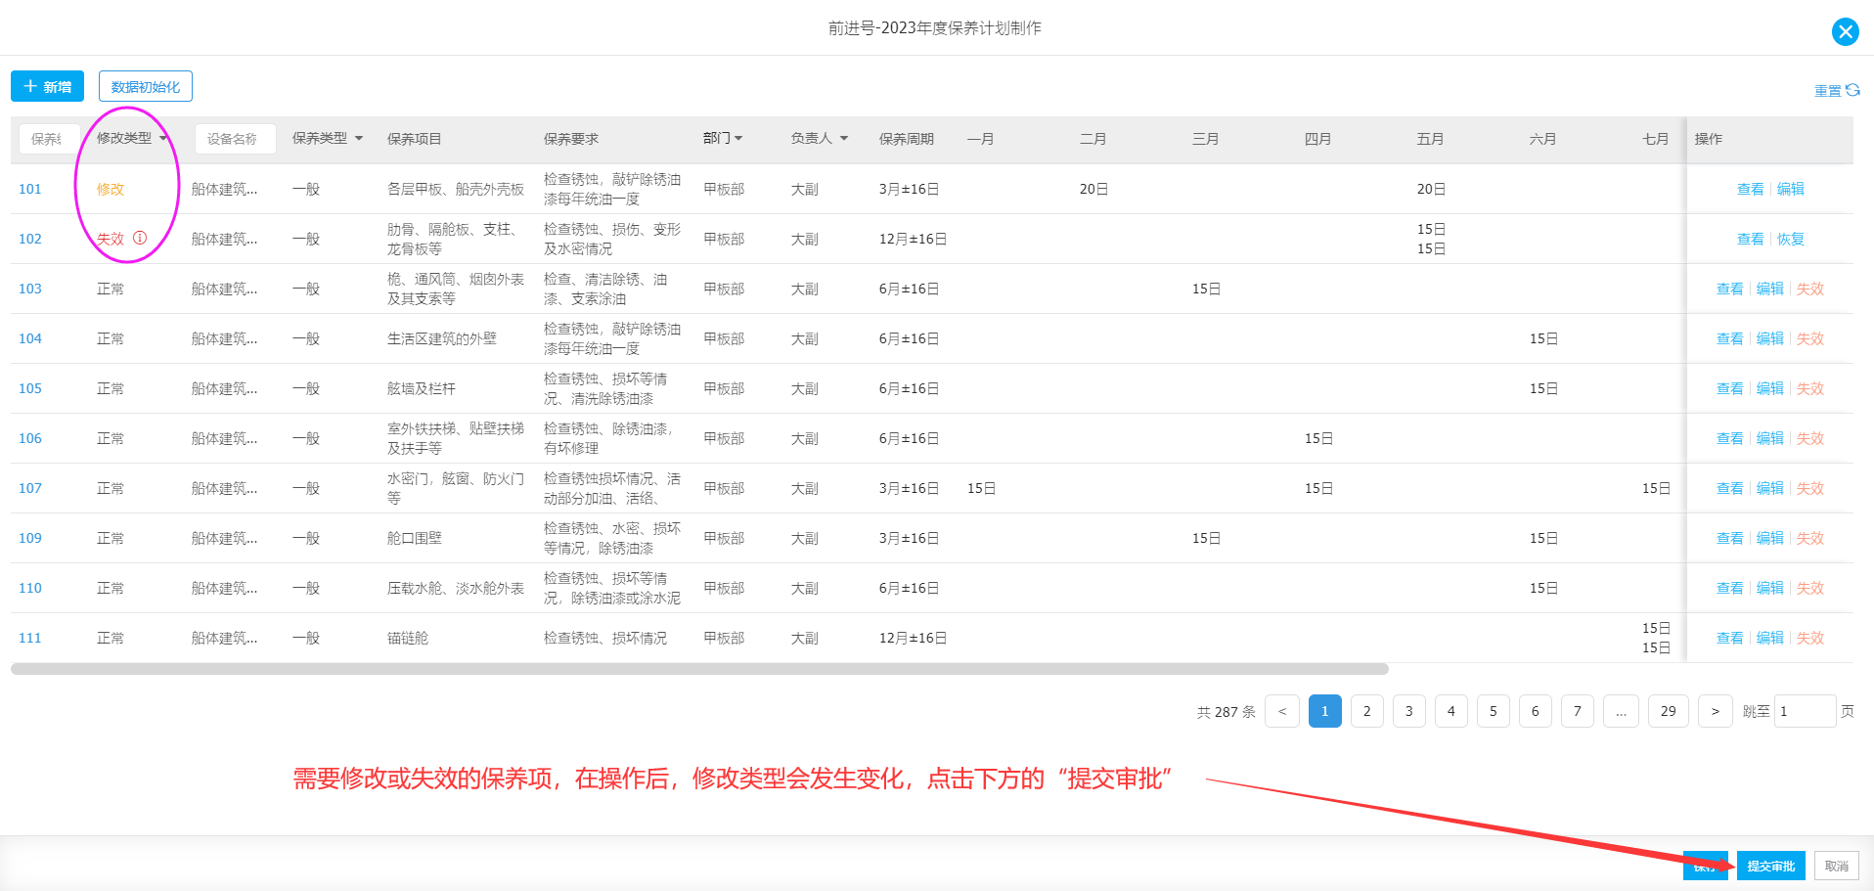
Task: Click the 跳至 page number input
Action: (1805, 711)
